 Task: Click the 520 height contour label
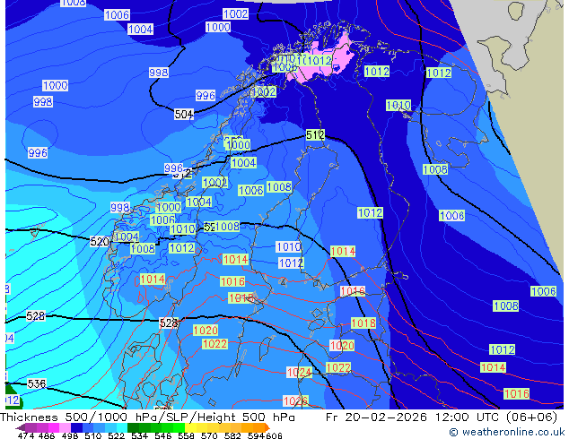100,241
